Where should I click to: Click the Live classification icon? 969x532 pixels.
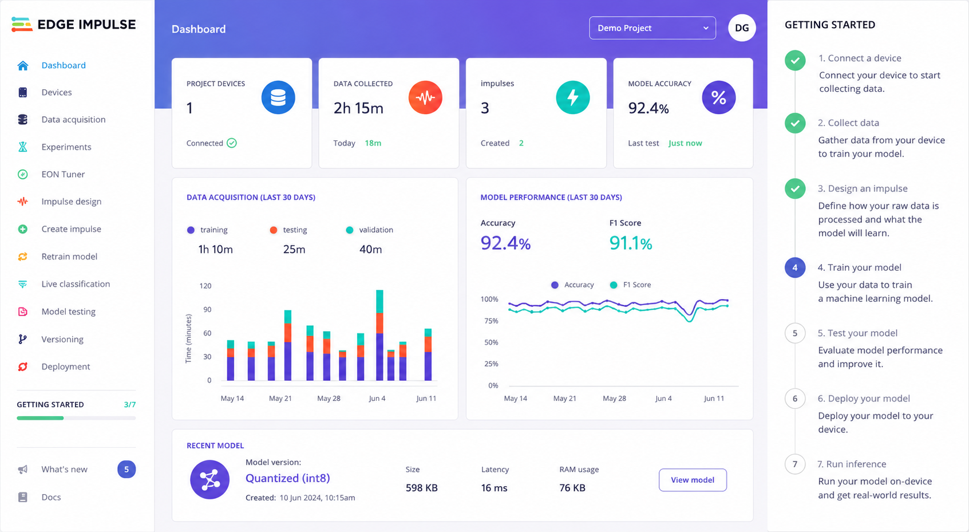point(23,284)
